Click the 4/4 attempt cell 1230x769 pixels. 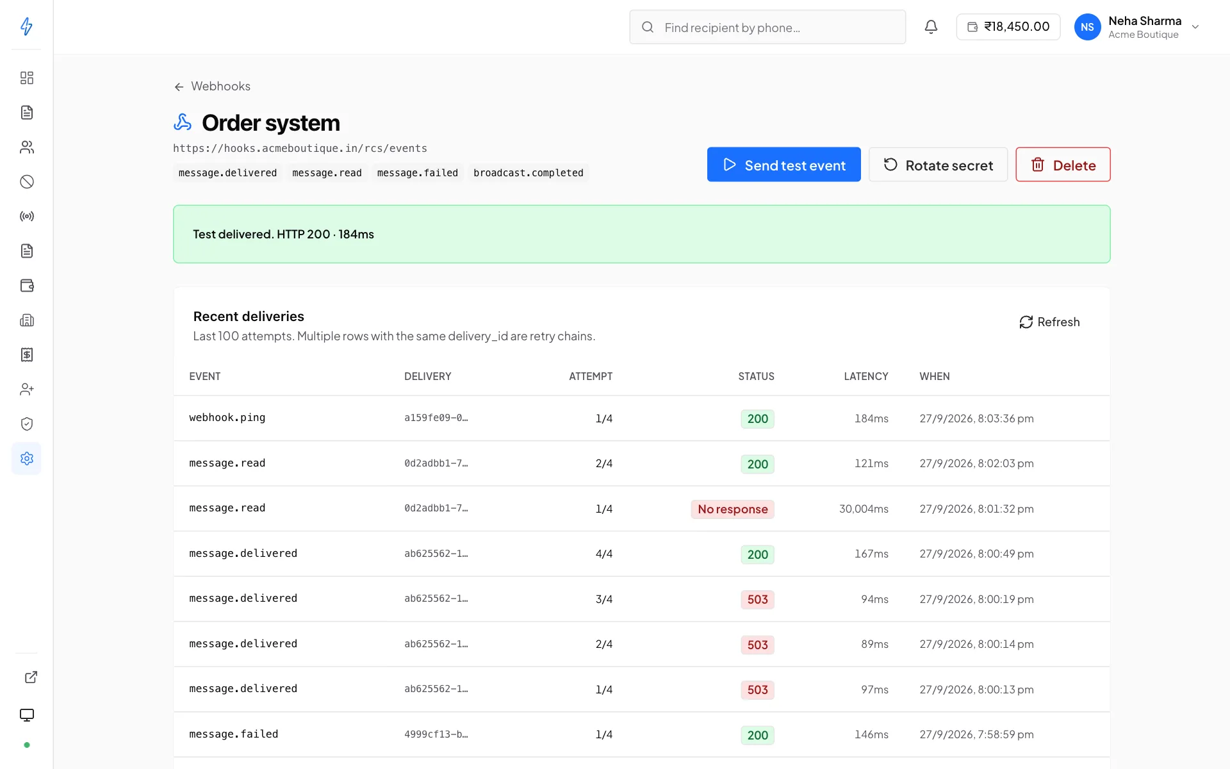pos(604,554)
